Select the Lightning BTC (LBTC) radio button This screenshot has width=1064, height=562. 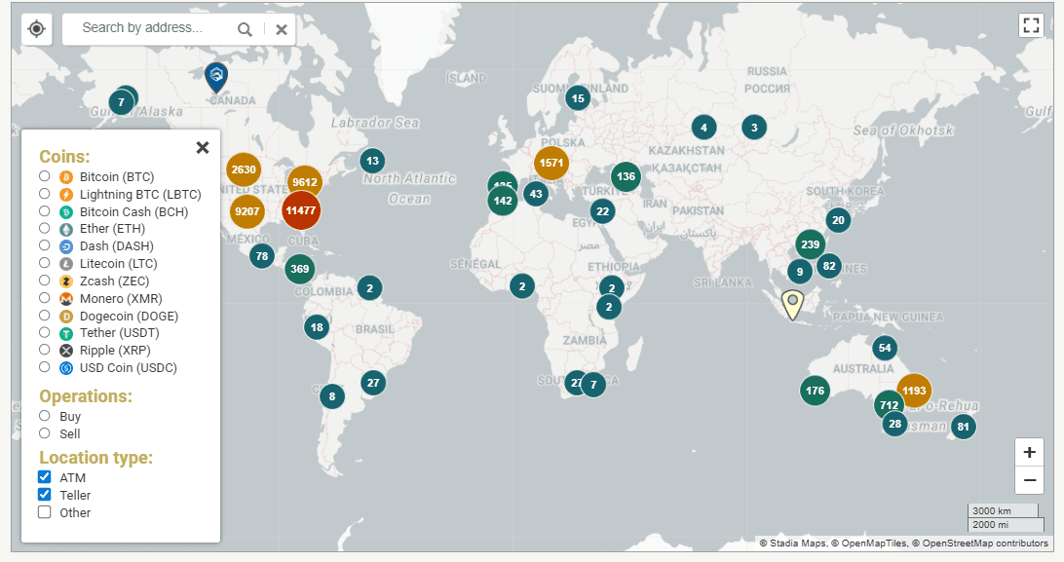pos(44,193)
